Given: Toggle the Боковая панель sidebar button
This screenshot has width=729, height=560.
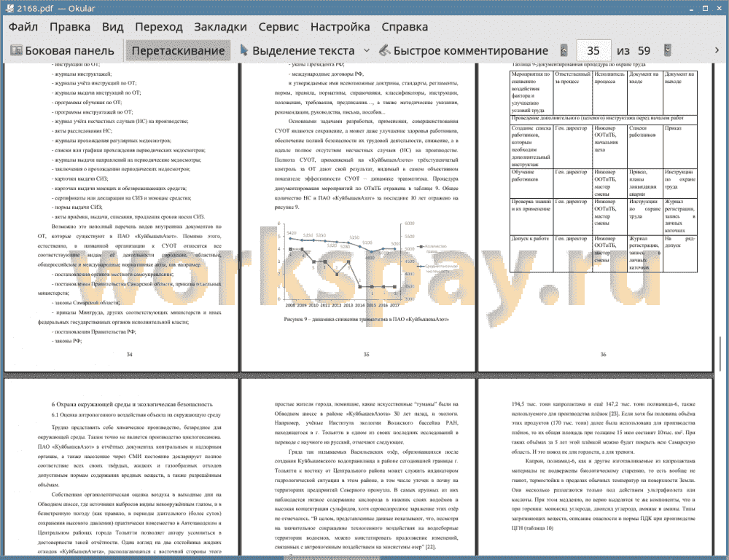Looking at the screenshot, I should tap(62, 51).
